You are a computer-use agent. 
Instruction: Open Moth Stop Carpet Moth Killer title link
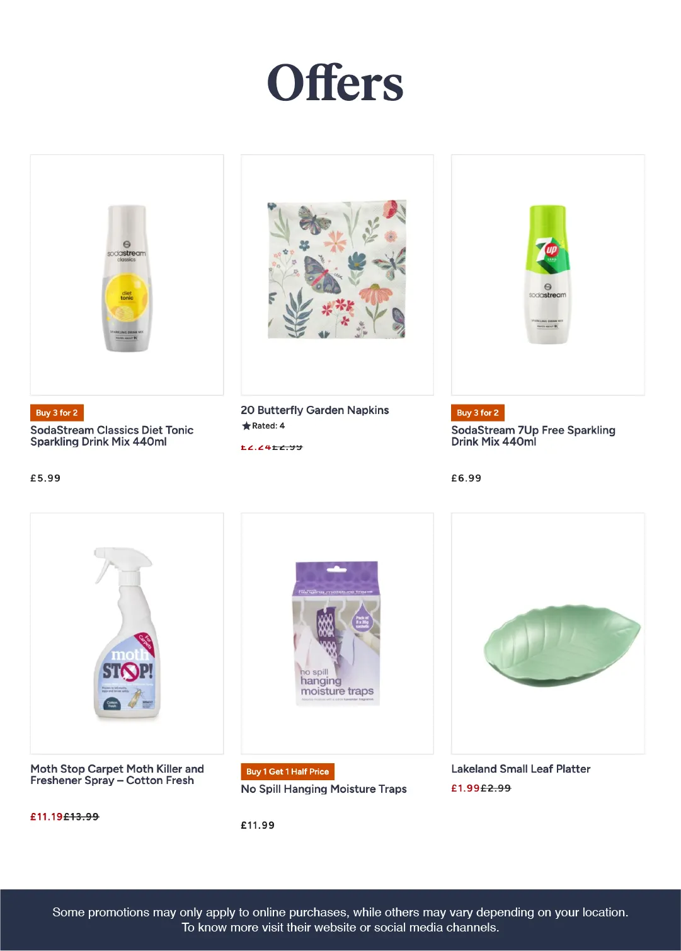point(117,775)
